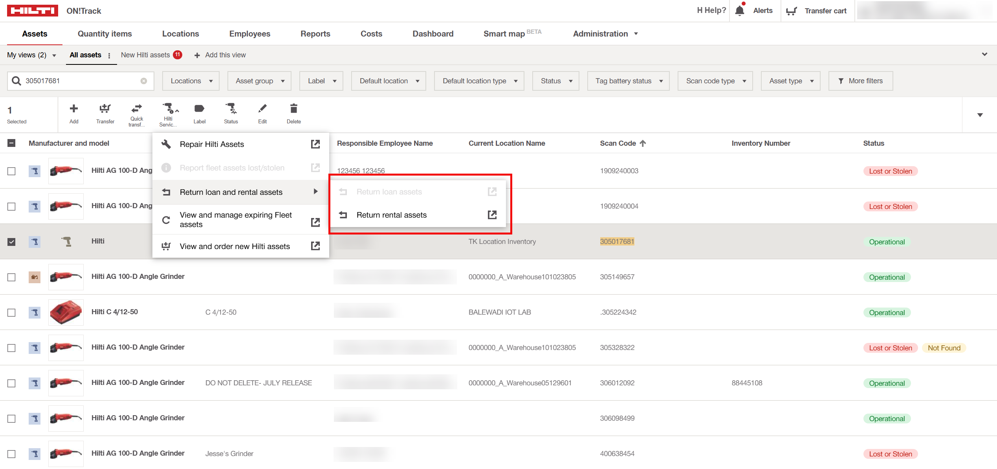This screenshot has width=997, height=469.
Task: Select Return rental assets submenu entry
Action: [418, 215]
